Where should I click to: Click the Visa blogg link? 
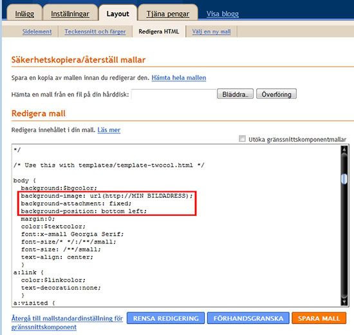tap(223, 14)
